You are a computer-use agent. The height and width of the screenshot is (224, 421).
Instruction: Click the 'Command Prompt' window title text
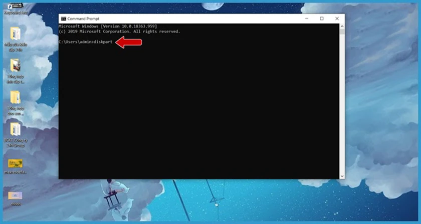(x=83, y=19)
